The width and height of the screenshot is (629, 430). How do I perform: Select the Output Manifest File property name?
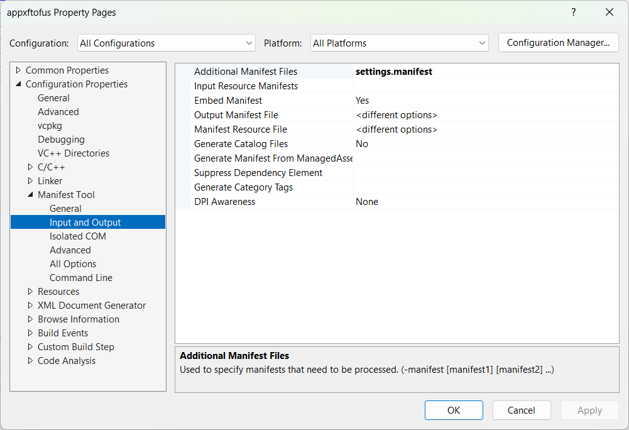click(236, 115)
